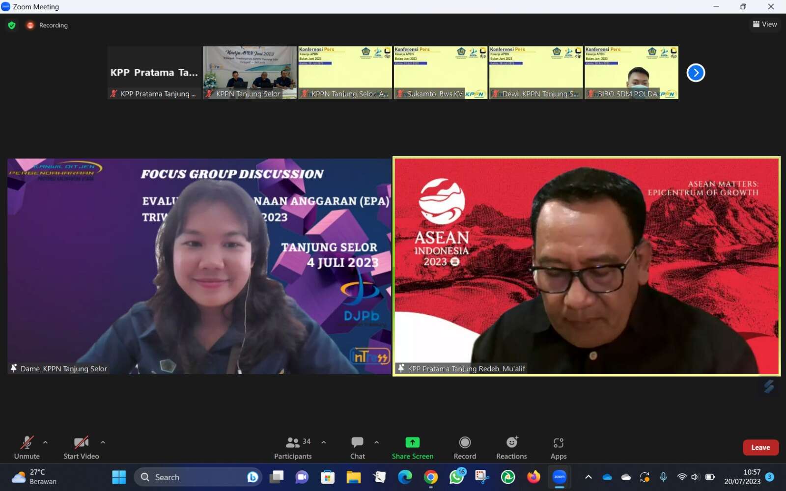This screenshot has width=786, height=491.
Task: Expand the arrow next to Participants
Action: pos(324,442)
